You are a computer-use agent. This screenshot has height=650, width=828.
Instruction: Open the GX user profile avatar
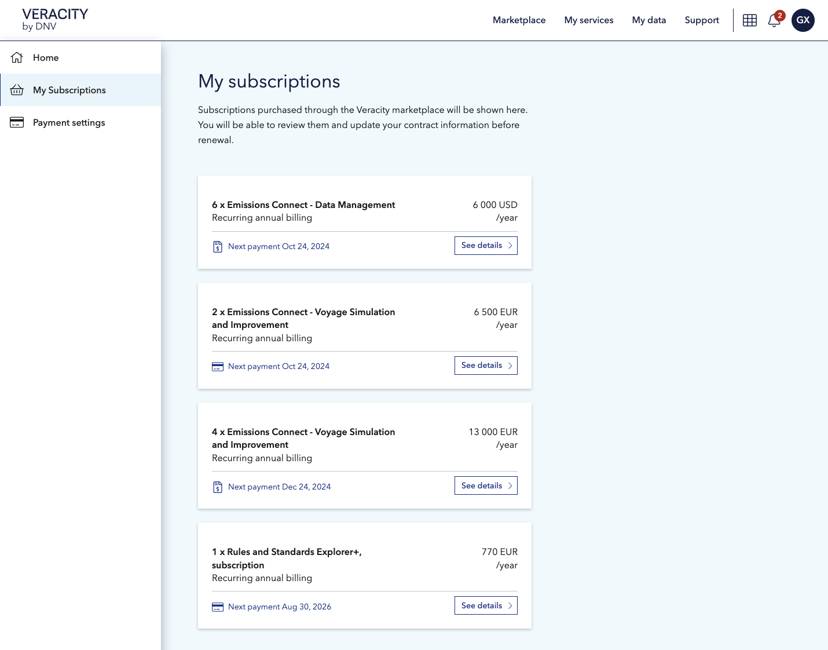coord(803,20)
